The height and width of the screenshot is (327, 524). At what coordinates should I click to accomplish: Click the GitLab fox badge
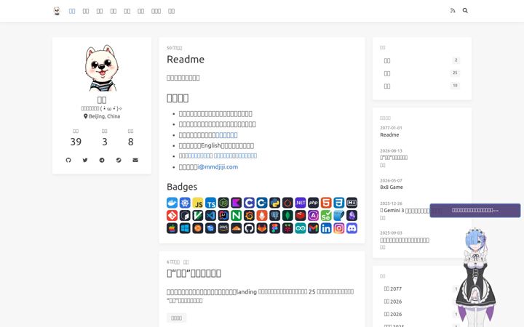coord(262,228)
